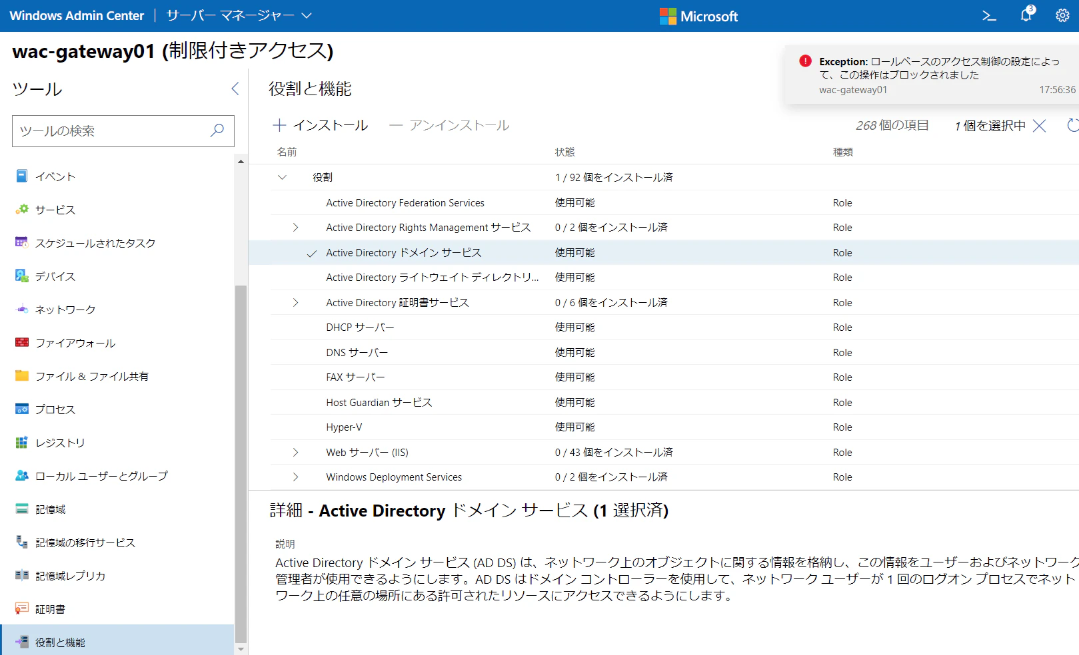1079x655 pixels.
Task: Select the Host Guardian サービス row
Action: click(x=664, y=403)
